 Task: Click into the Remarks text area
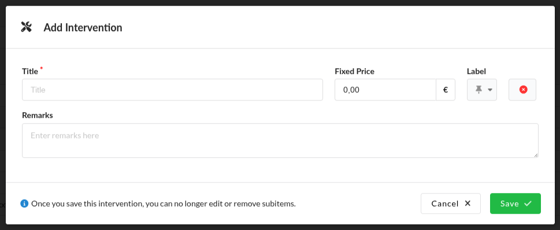pos(280,140)
